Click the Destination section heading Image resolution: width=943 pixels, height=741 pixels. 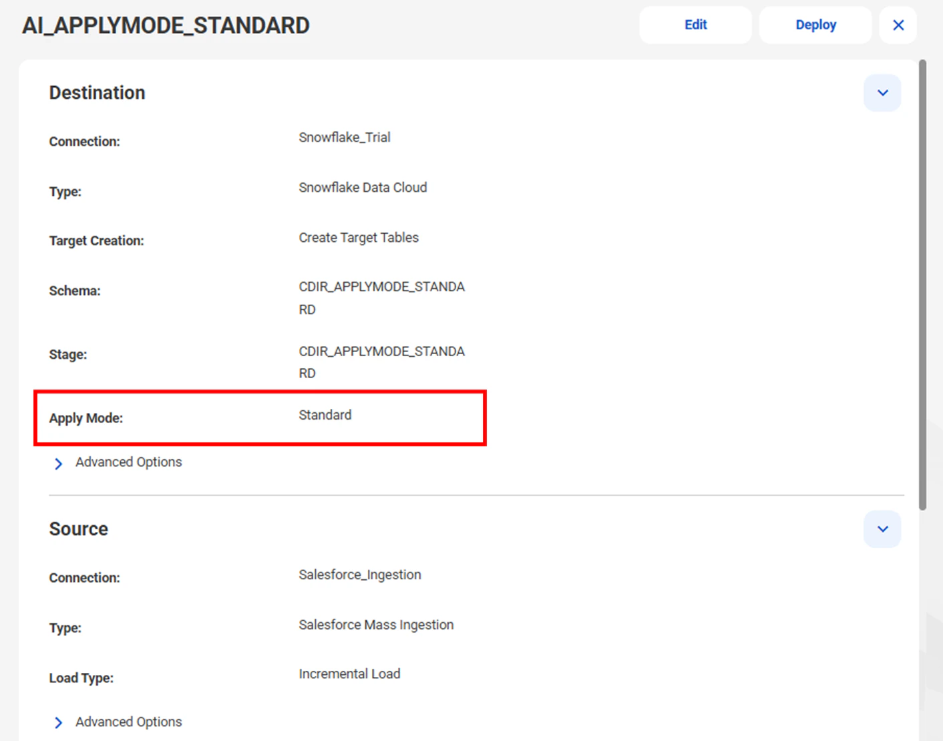click(x=97, y=93)
